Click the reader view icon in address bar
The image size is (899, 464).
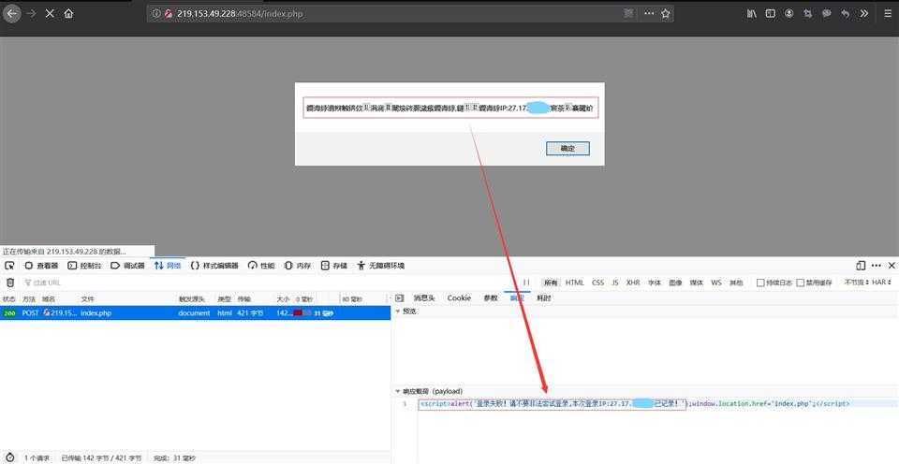coord(629,14)
